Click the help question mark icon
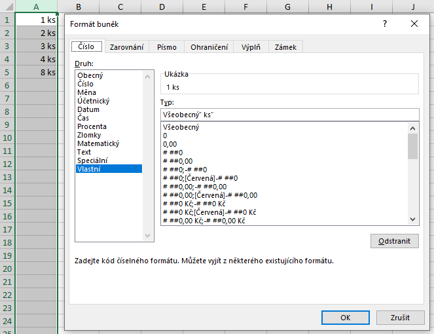Screen dimensions: 434x334 (x=385, y=24)
